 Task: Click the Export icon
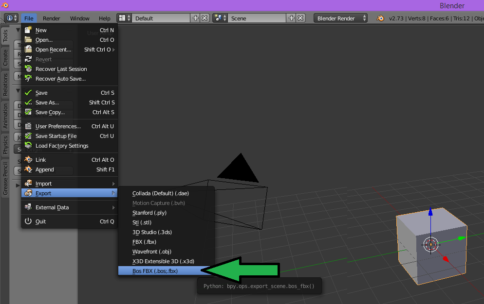pyautogui.click(x=28, y=193)
